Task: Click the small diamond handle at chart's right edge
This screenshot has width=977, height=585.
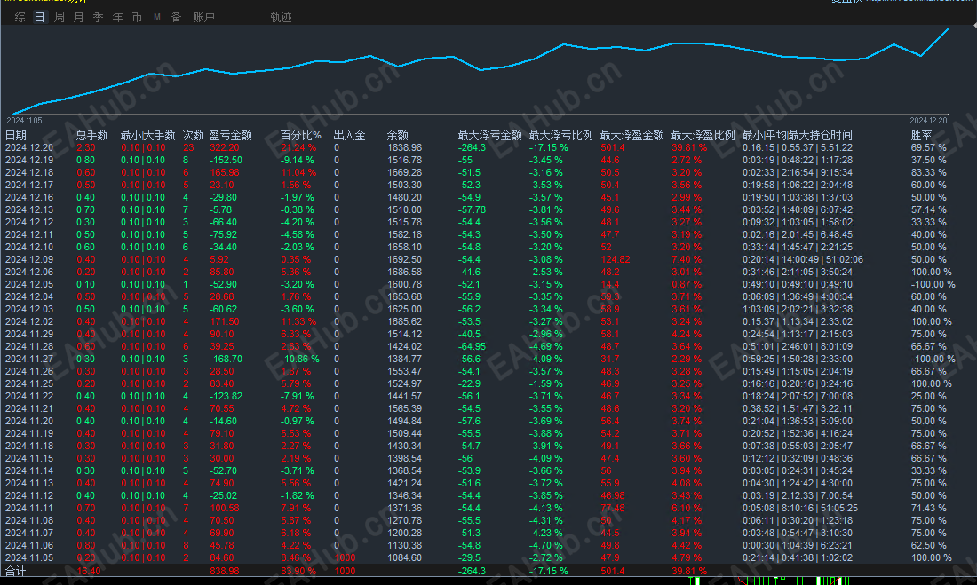Action: 974,24
